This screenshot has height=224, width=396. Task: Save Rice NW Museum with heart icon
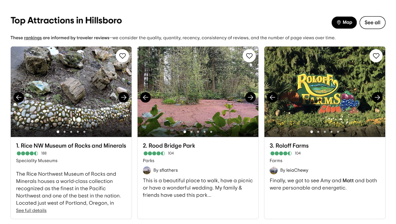coord(122,56)
